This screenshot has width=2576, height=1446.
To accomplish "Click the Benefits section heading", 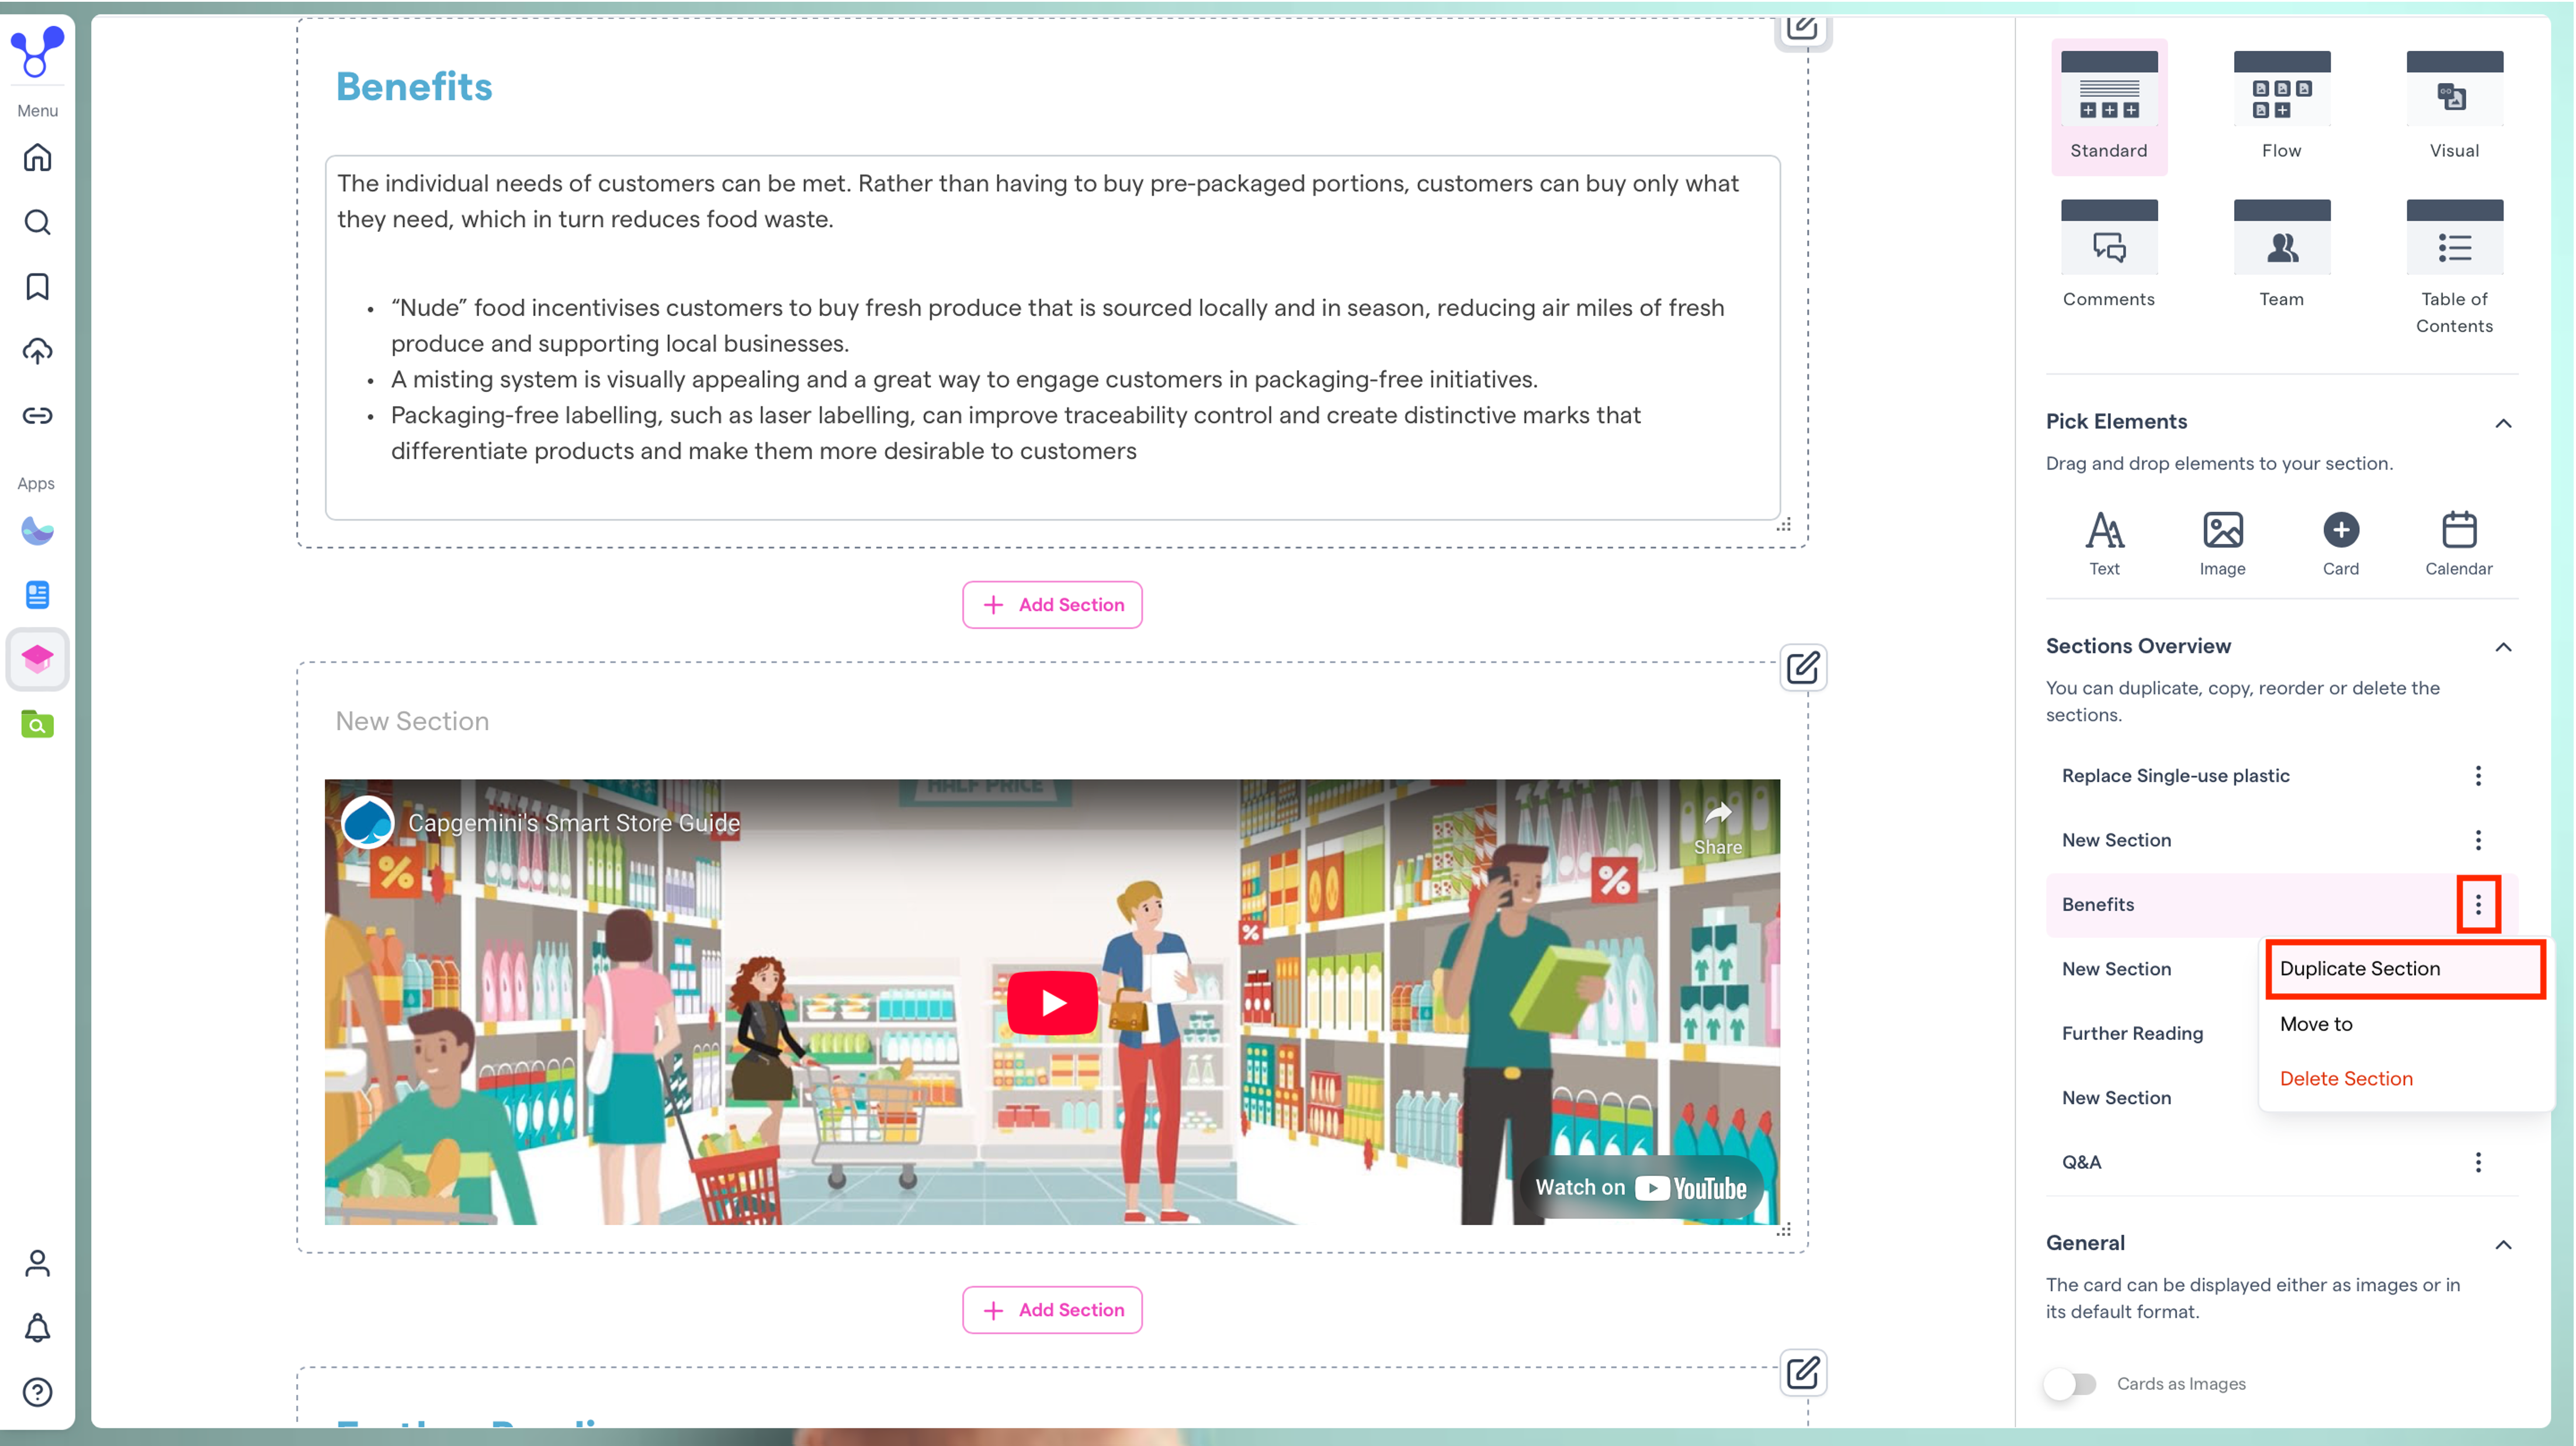I will [x=414, y=87].
